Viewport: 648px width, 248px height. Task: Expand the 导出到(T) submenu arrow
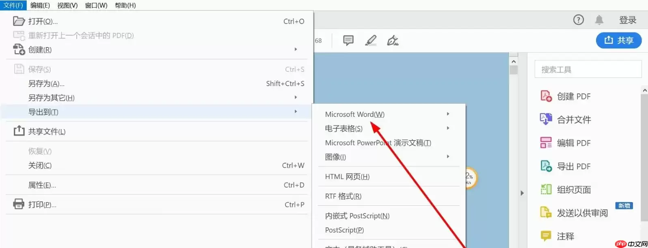click(x=296, y=111)
